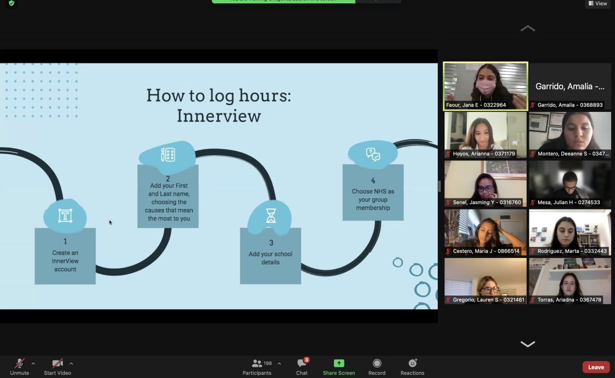Click the green Share Screen icon

[x=339, y=364]
